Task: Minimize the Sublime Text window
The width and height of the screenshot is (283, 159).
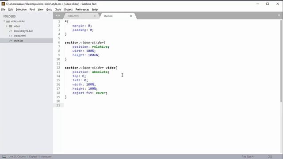Action: click(257, 4)
